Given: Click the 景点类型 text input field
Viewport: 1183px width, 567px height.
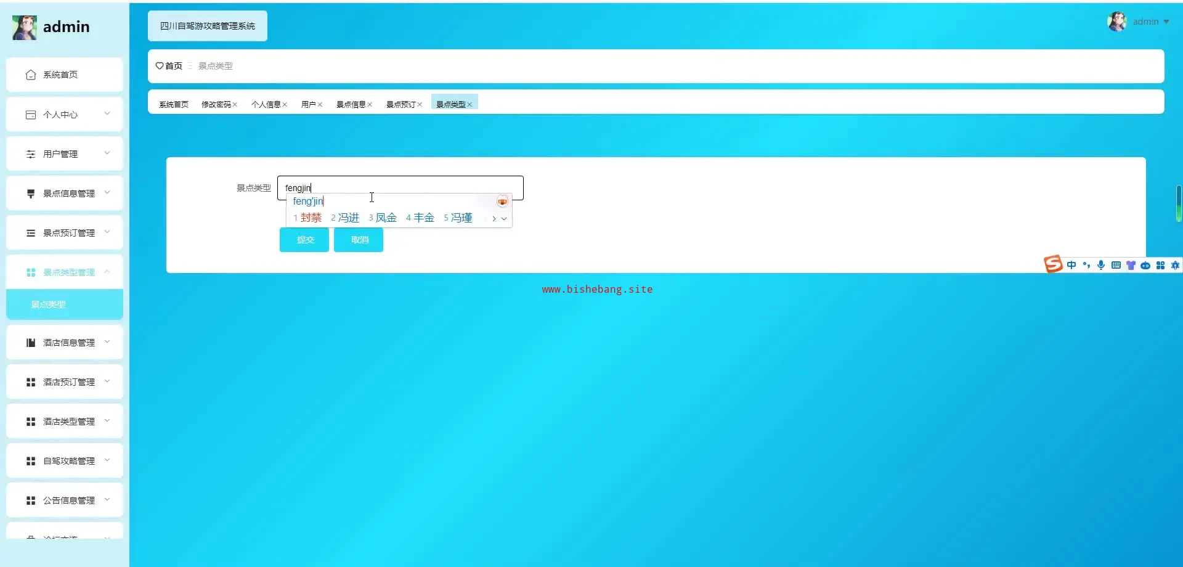Looking at the screenshot, I should 400,188.
